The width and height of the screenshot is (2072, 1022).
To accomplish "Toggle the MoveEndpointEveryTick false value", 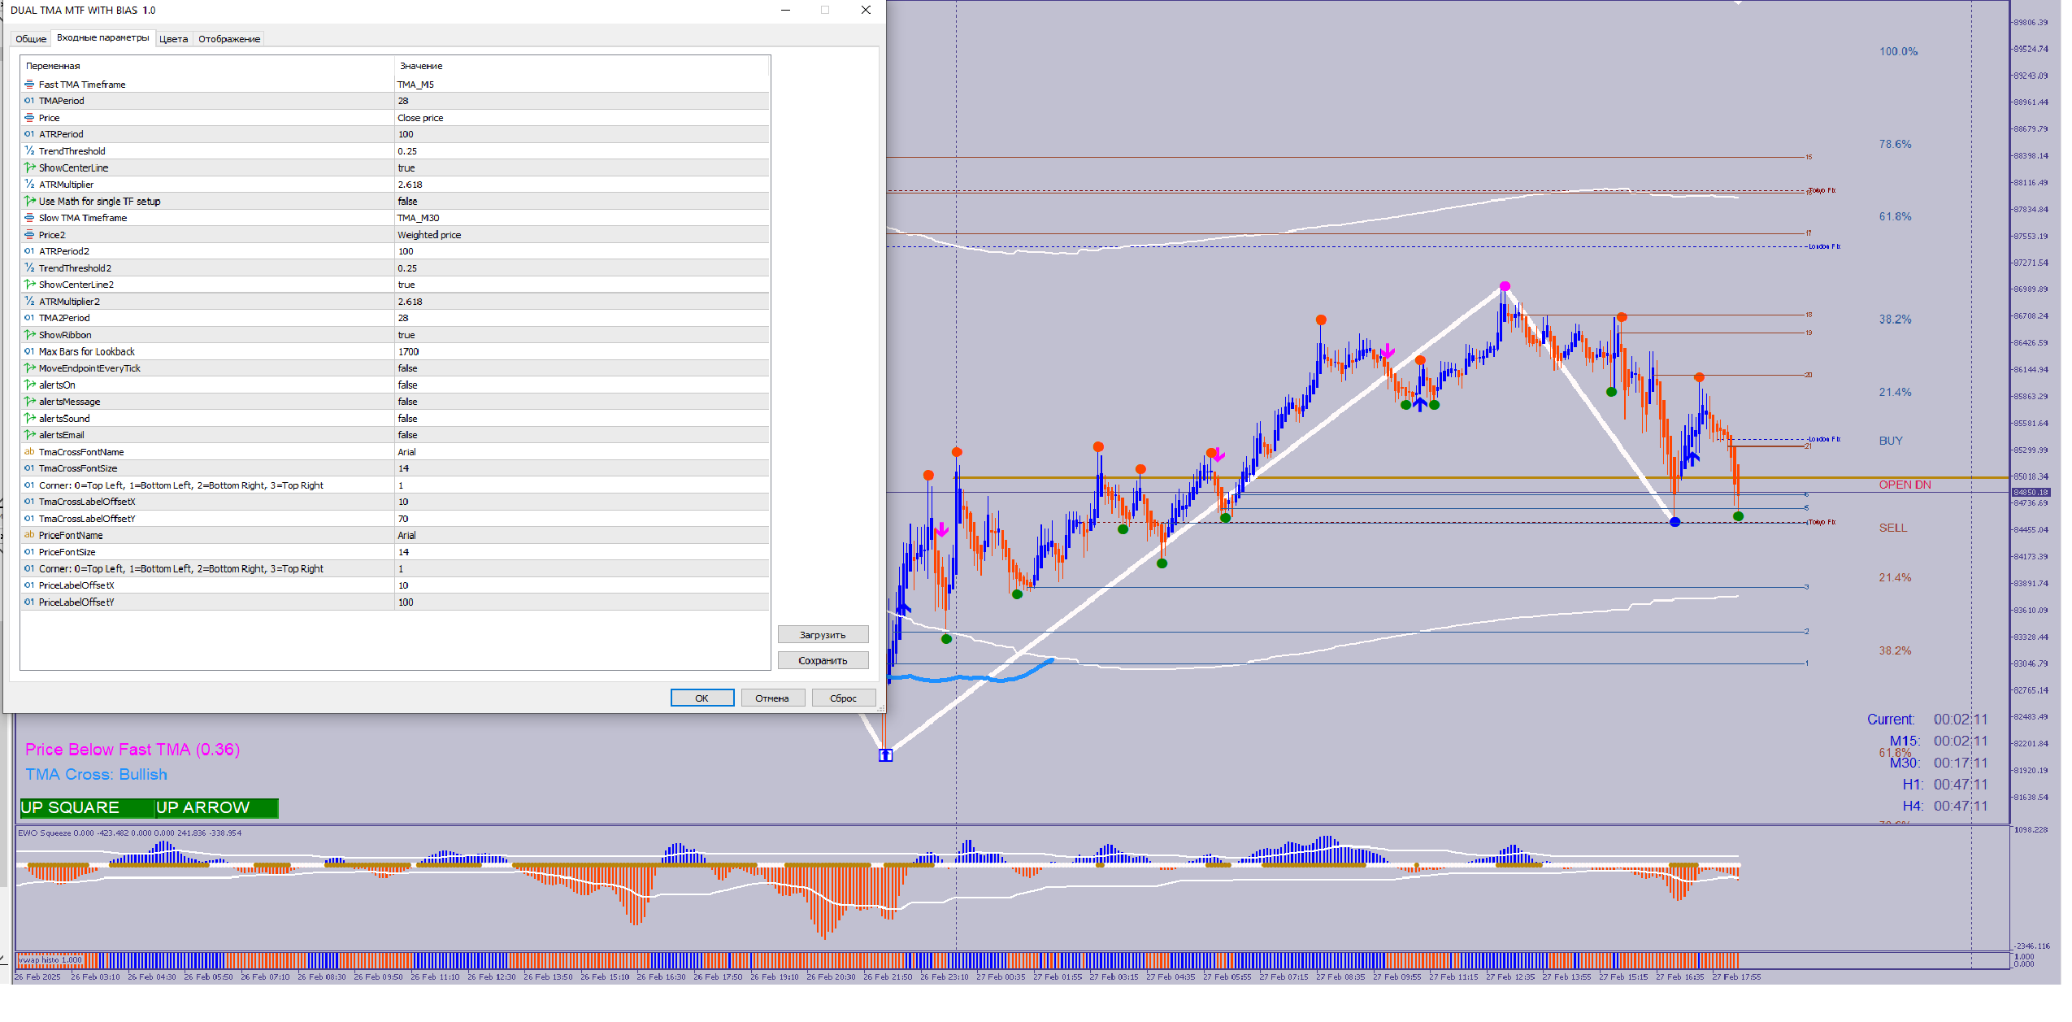I will tap(407, 368).
